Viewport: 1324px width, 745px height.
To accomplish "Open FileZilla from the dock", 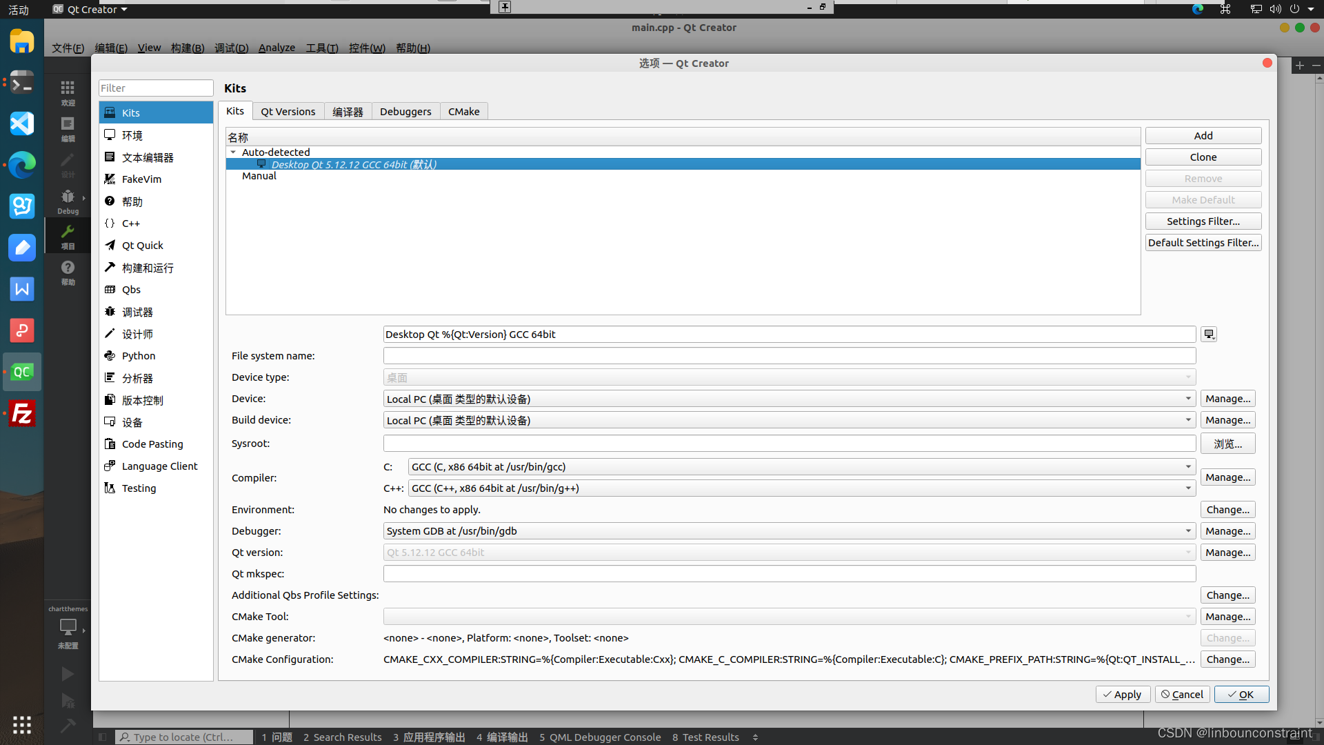I will [22, 414].
